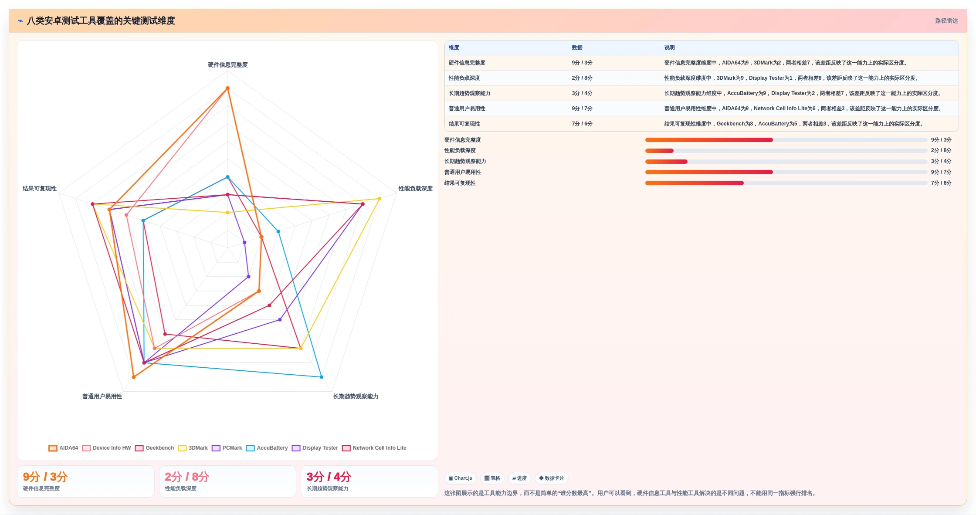The width and height of the screenshot is (976, 515).
Task: Click the dashboard title 八类安卓测试工具覆盖的关键测试维度
Action: 101,21
